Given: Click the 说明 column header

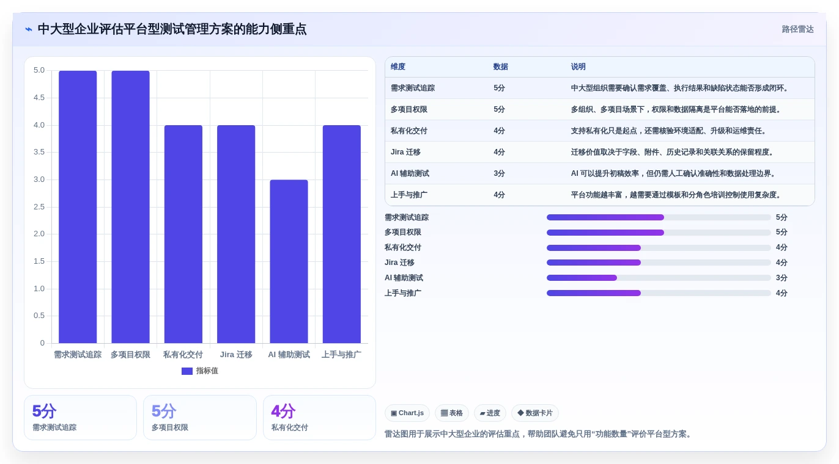Looking at the screenshot, I should 578,67.
